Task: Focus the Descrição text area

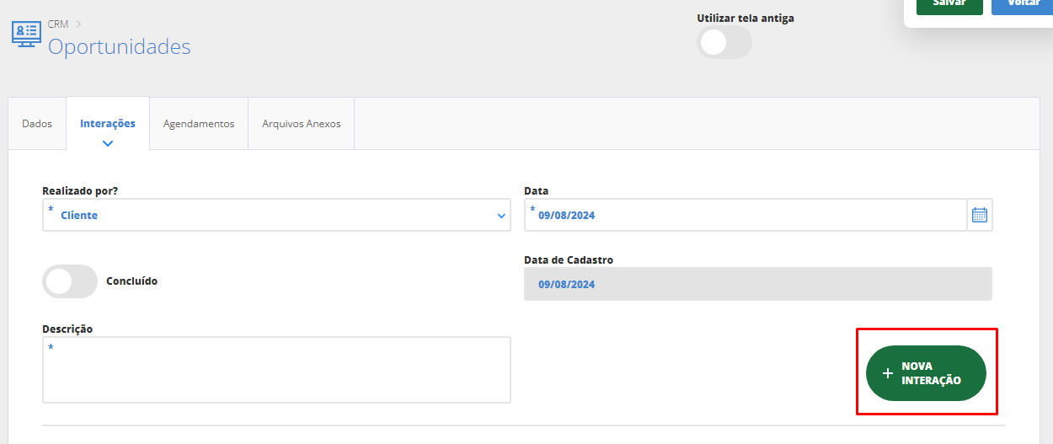Action: pos(276,370)
